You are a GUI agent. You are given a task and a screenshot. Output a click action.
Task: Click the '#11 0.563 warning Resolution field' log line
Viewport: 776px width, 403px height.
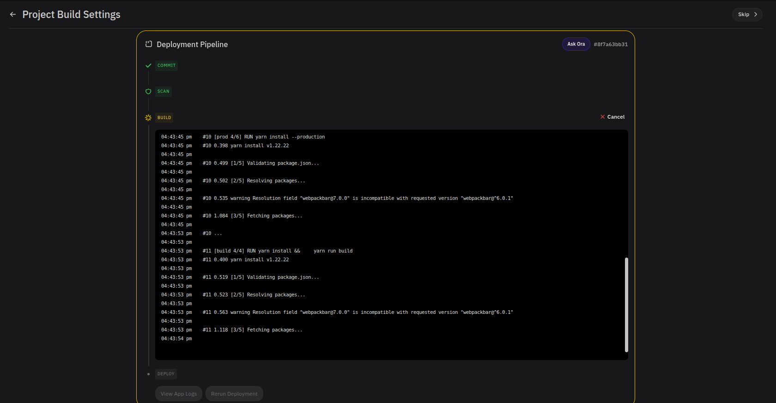pos(358,313)
